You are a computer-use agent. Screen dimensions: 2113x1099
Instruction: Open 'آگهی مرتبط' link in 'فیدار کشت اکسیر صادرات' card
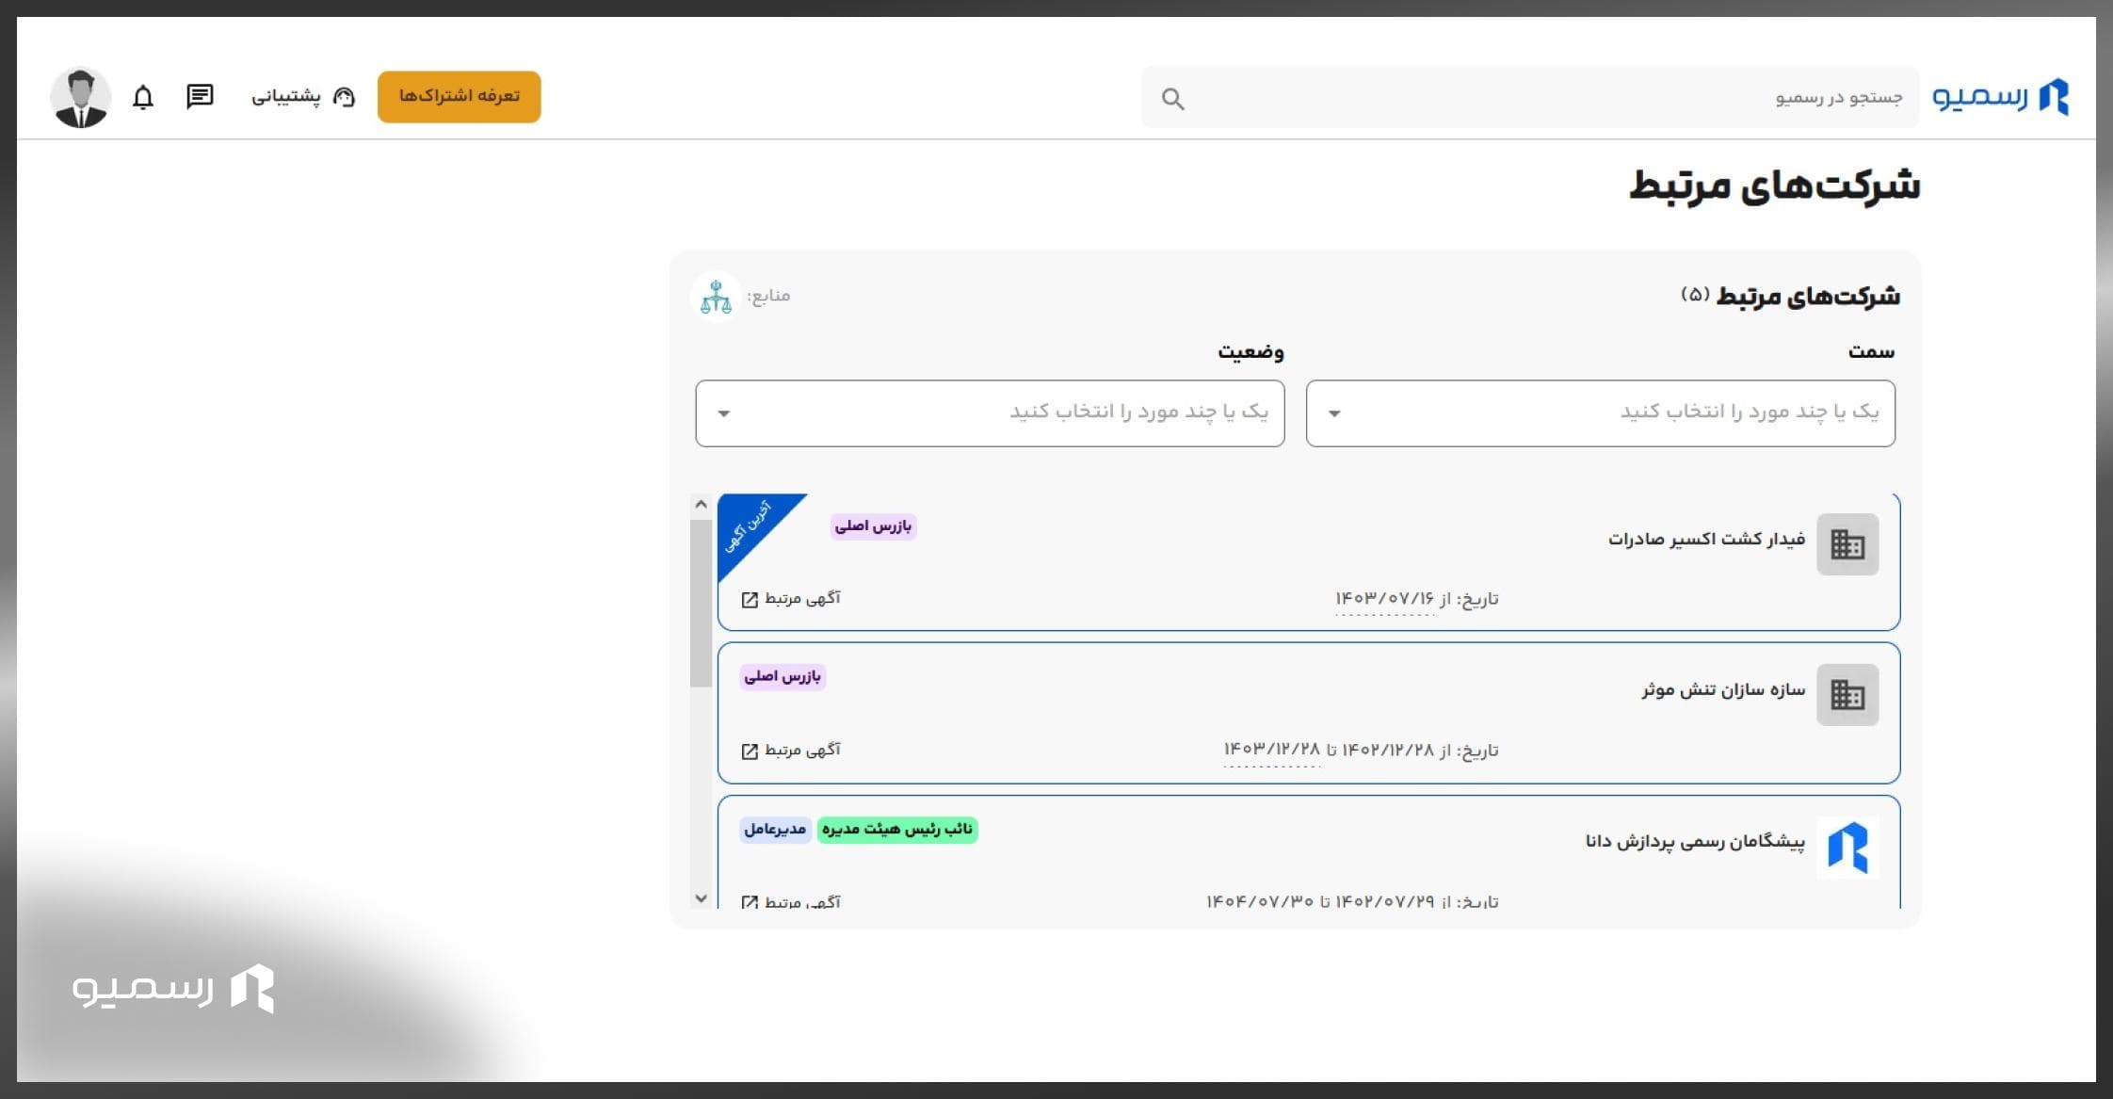[x=791, y=599]
